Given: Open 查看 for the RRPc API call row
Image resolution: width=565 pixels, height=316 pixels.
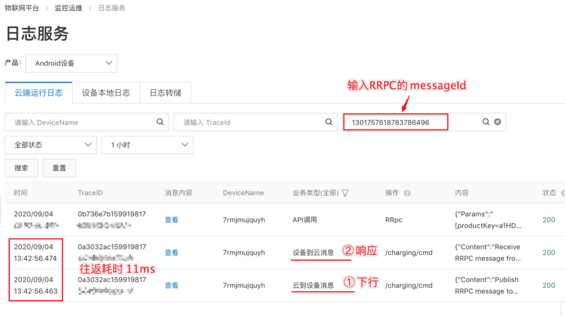Looking at the screenshot, I should tap(172, 219).
